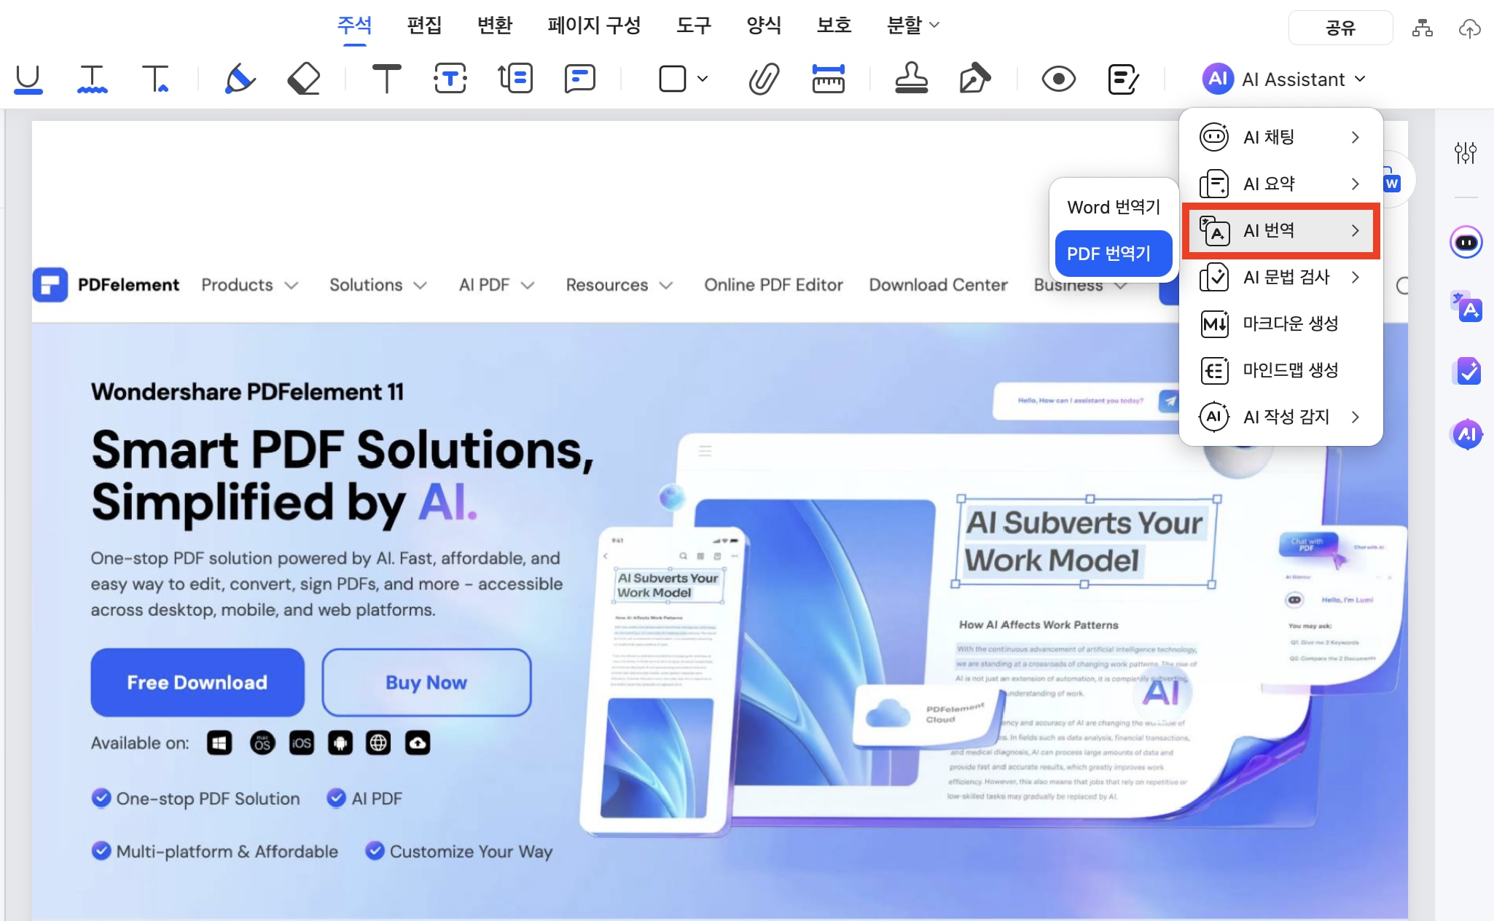Open properties sliders panel icon
This screenshot has width=1494, height=921.
coord(1465,152)
